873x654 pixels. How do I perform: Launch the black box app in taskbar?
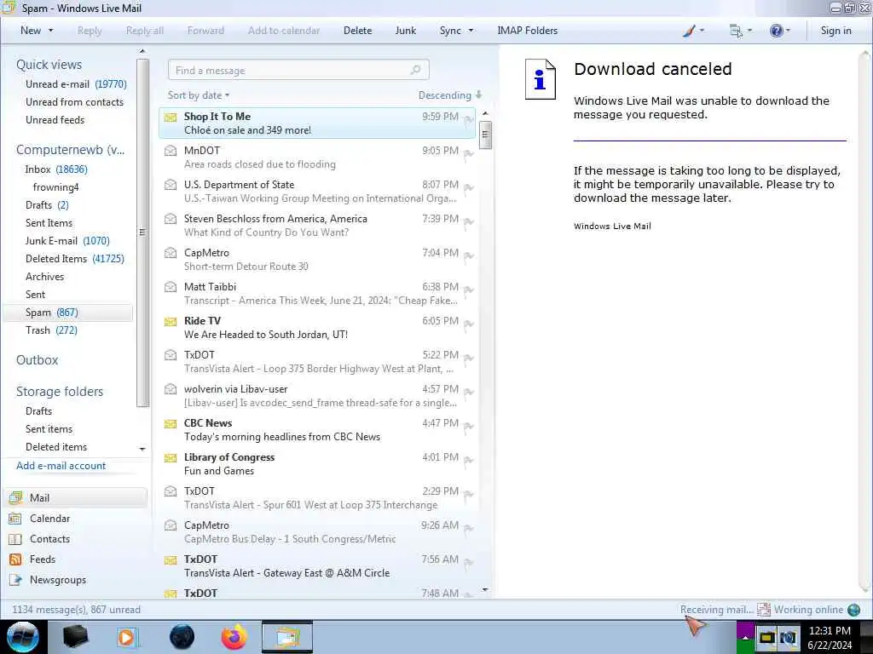(x=75, y=637)
